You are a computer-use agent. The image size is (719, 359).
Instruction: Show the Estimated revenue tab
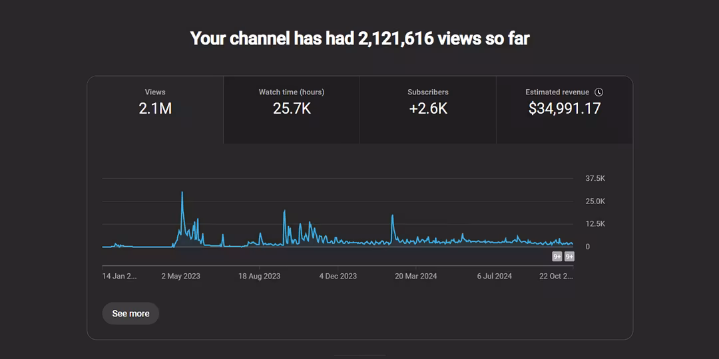click(564, 102)
